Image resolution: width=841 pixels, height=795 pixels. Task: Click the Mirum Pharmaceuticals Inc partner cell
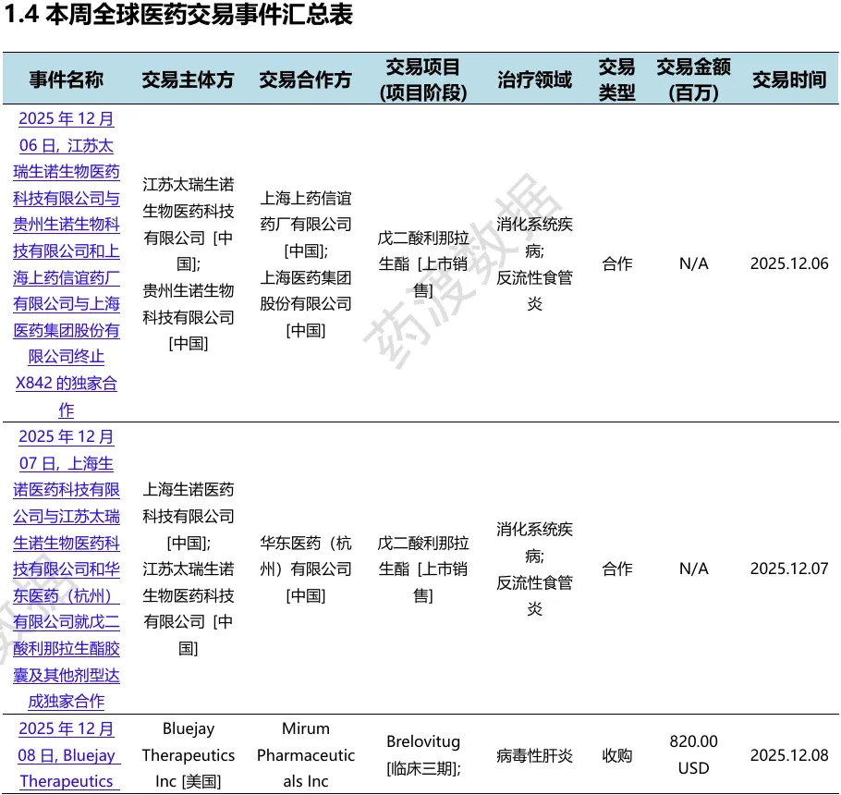coord(306,754)
